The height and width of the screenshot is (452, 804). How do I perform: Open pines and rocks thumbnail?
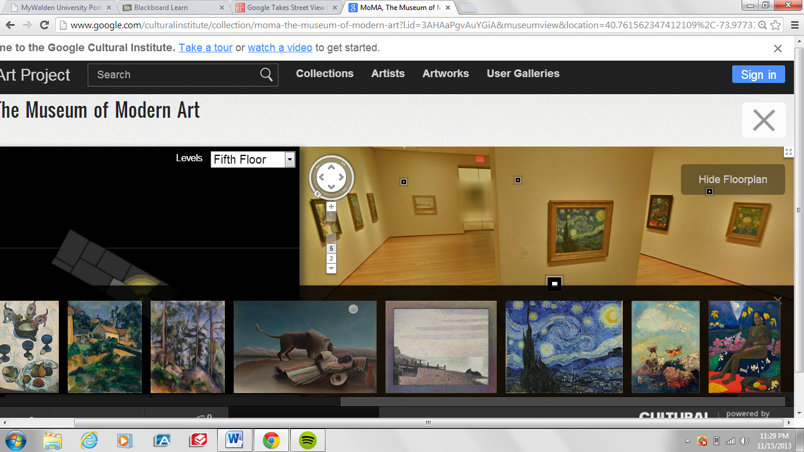point(188,347)
